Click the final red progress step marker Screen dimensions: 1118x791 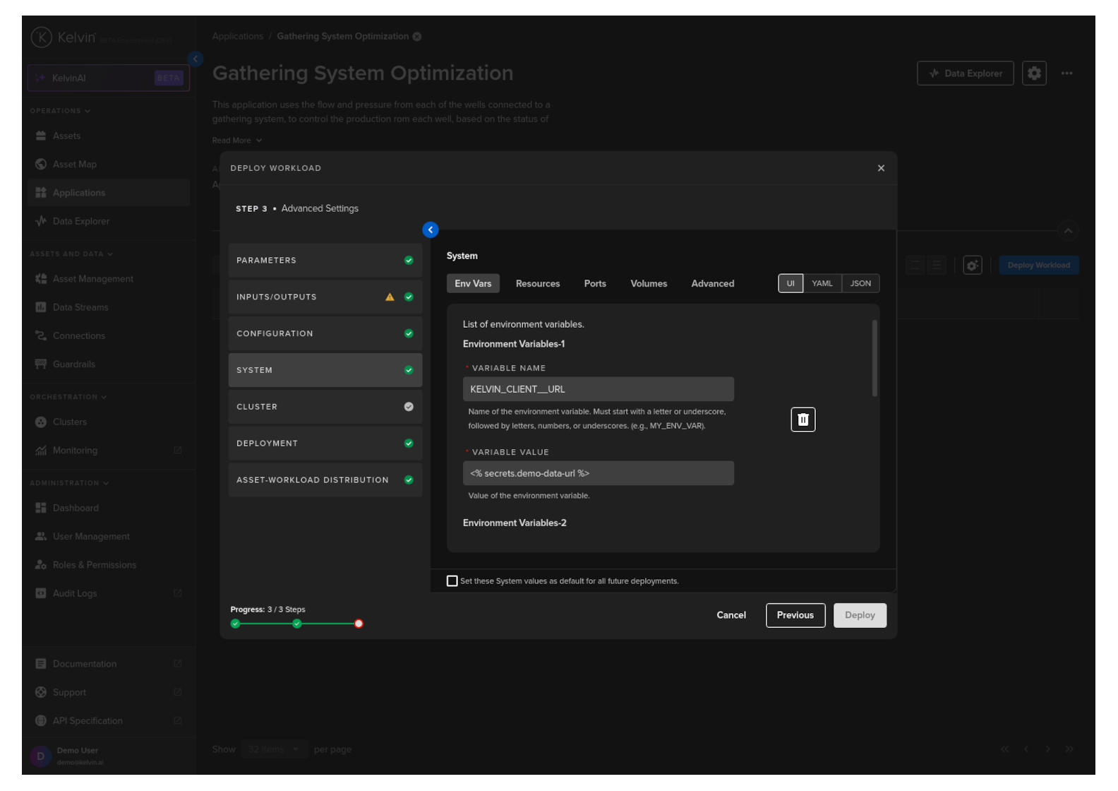(359, 624)
